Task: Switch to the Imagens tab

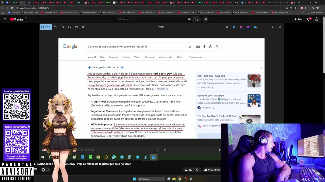Action: tap(113, 57)
